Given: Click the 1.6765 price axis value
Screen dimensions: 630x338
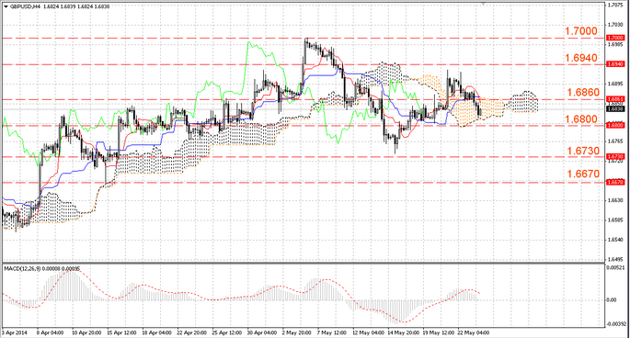Looking at the screenshot, I should tap(615, 141).
